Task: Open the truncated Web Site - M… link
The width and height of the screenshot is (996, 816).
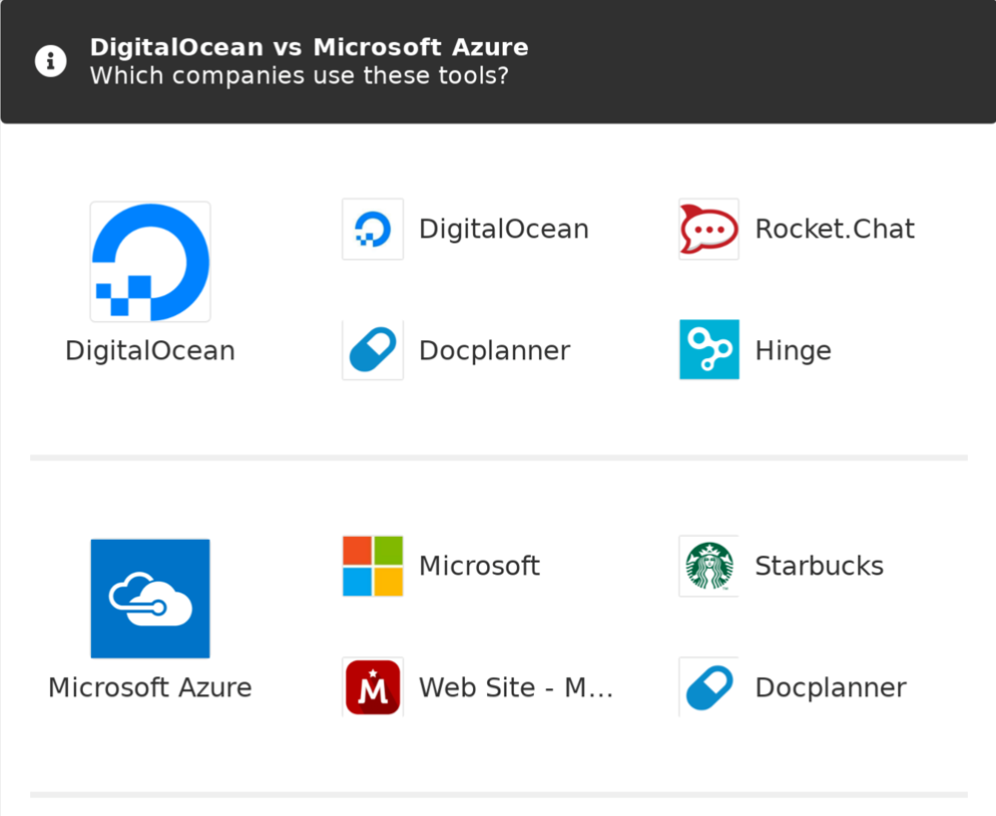Action: [516, 687]
